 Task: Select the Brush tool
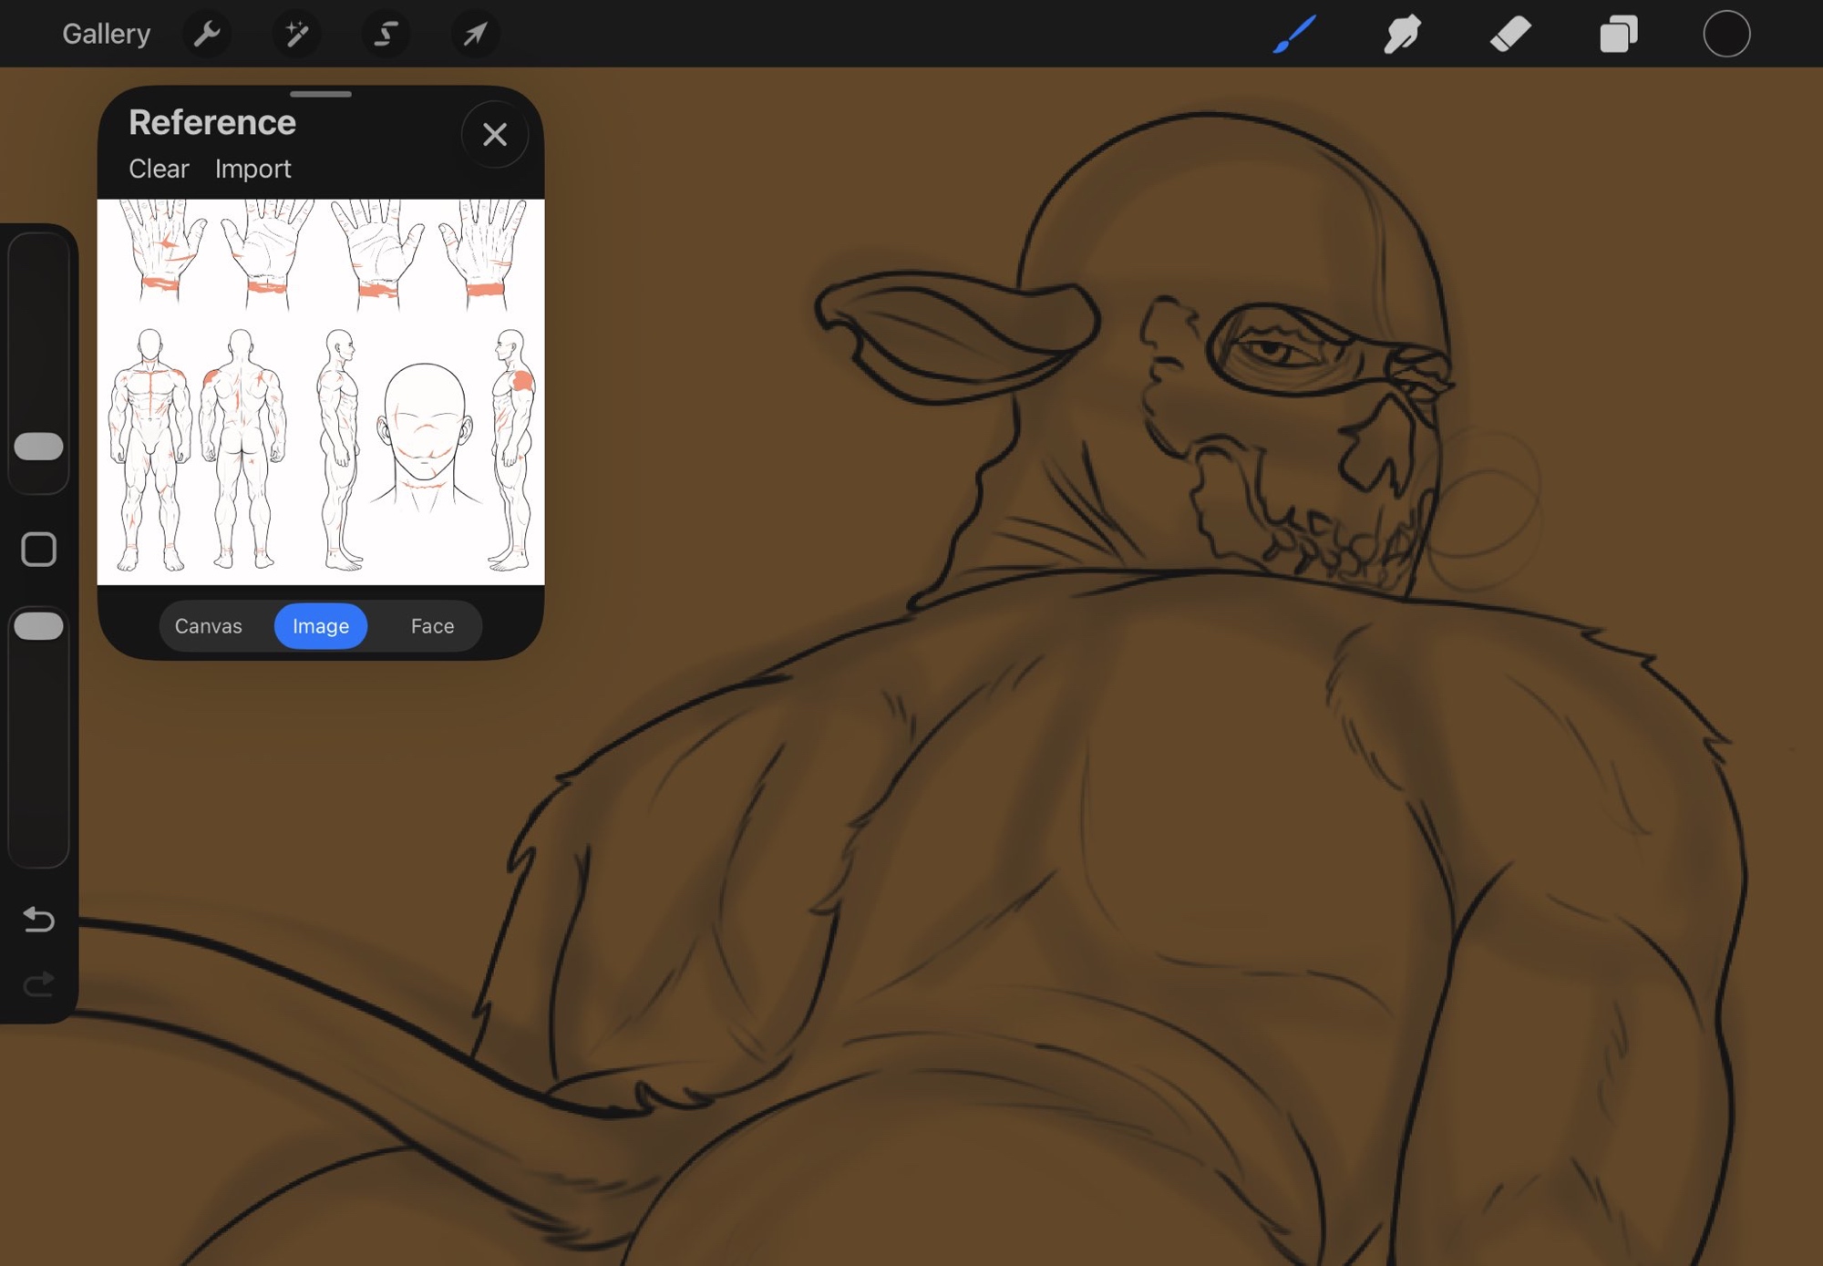click(x=1294, y=35)
